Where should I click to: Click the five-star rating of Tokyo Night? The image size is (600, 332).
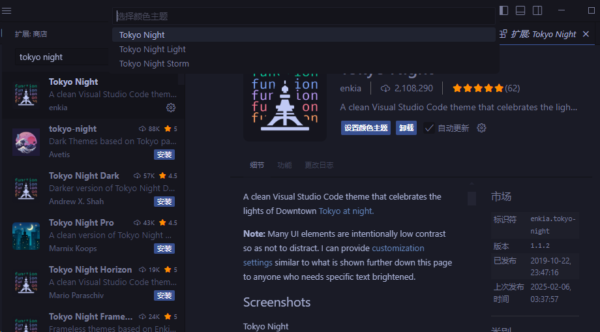pos(478,88)
